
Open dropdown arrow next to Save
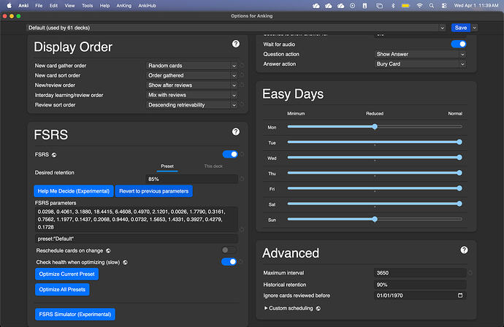tap(475, 28)
